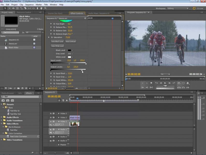
Task: Hide the Video 2 track with eye icon
Action: click(50, 118)
